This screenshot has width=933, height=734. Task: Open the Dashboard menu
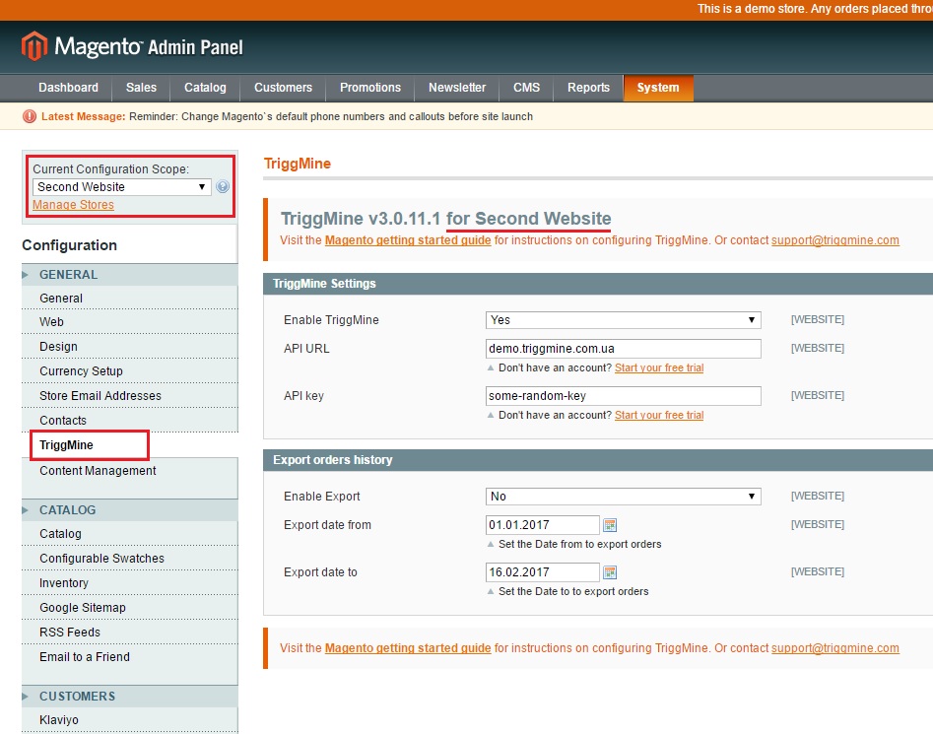coord(68,88)
